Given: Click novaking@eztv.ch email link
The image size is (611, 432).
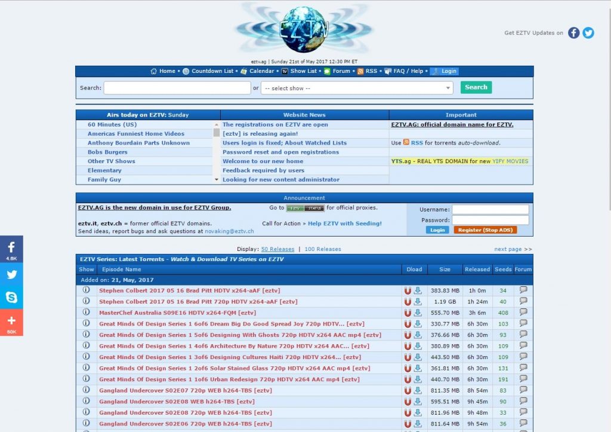Looking at the screenshot, I should [229, 231].
